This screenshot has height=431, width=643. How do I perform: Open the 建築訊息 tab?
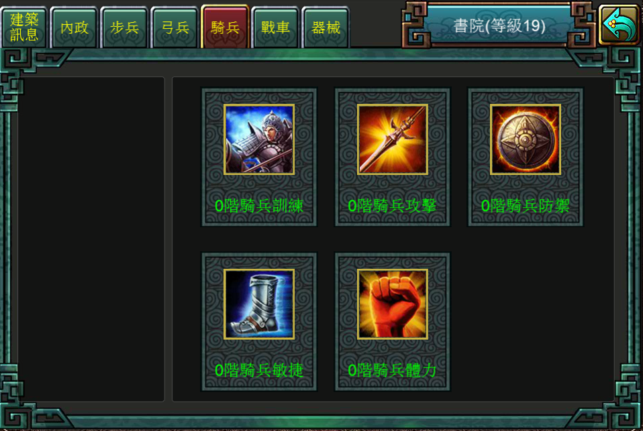coord(24,27)
